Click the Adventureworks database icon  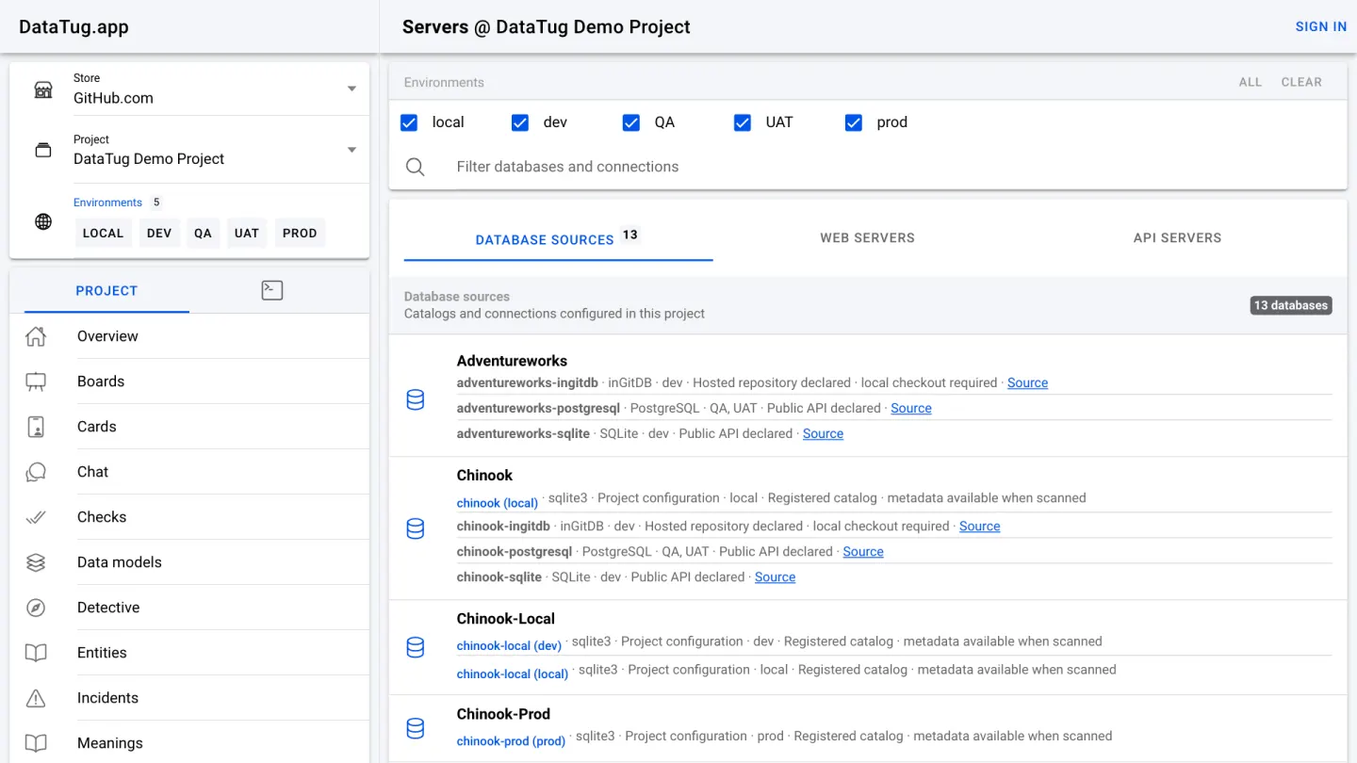tap(415, 400)
